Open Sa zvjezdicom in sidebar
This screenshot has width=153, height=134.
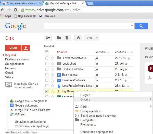tap(15, 64)
